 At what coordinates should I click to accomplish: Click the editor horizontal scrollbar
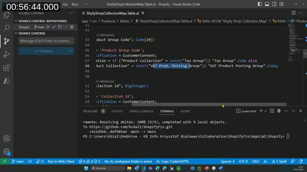(x=209, y=104)
